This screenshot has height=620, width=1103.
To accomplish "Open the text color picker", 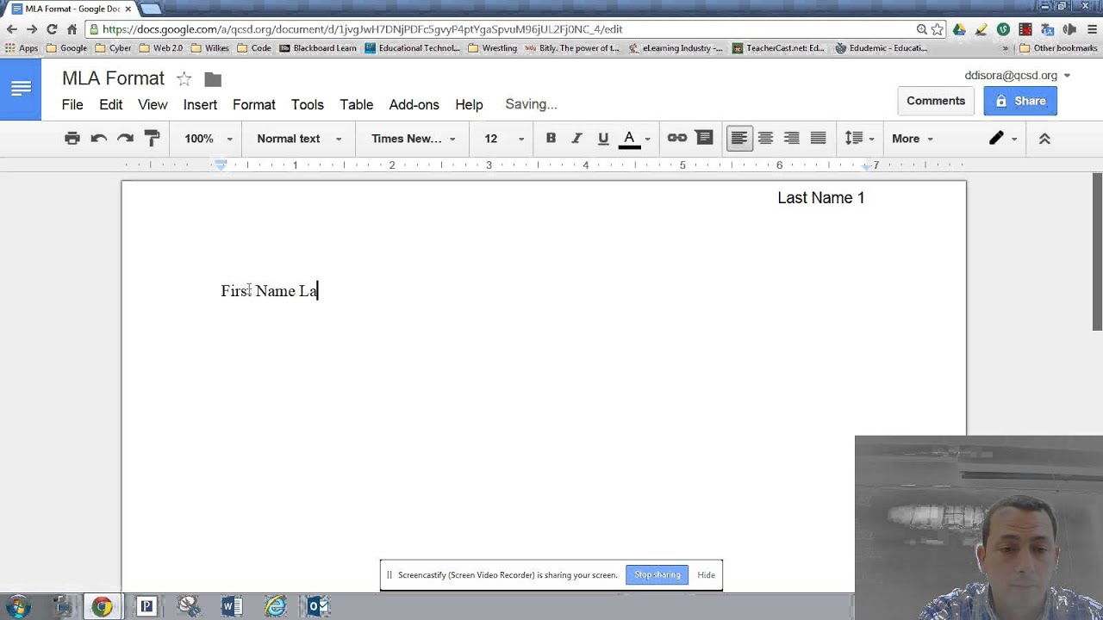I will coord(634,139).
